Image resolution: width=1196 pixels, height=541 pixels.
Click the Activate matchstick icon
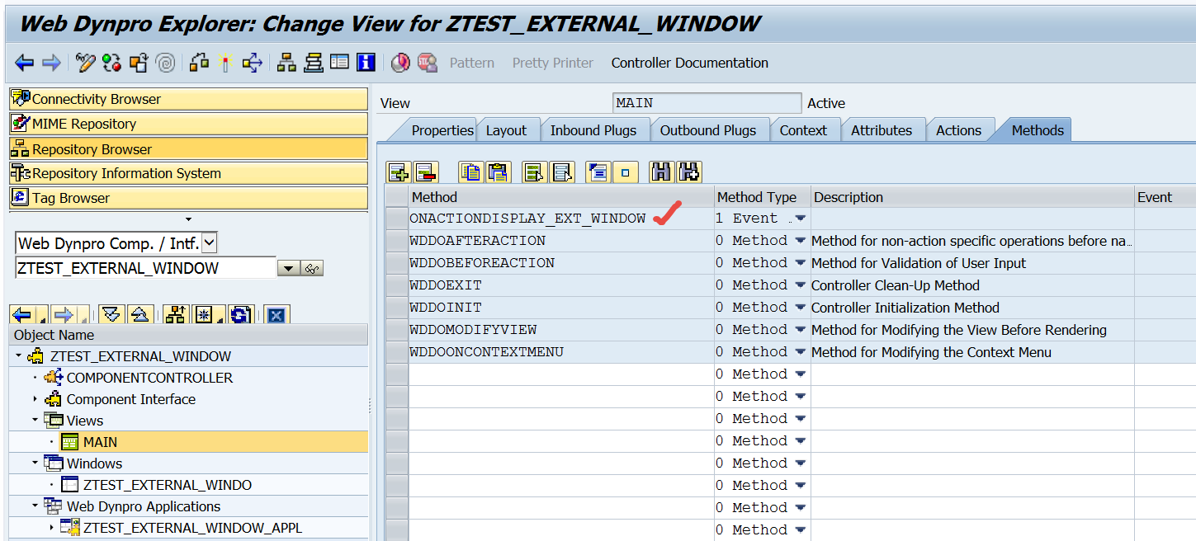click(x=225, y=63)
